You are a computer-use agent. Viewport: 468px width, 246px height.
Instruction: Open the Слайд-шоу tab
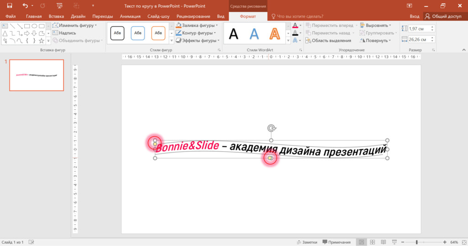pyautogui.click(x=158, y=16)
